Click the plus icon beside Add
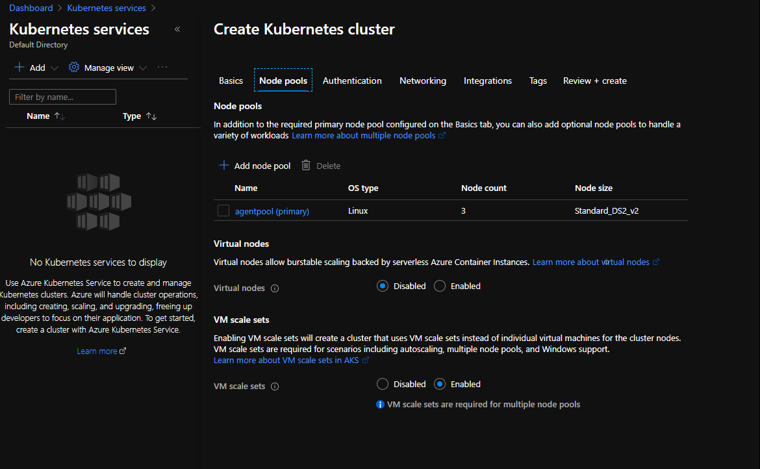Screen dimensions: 760x469 pos(19,68)
